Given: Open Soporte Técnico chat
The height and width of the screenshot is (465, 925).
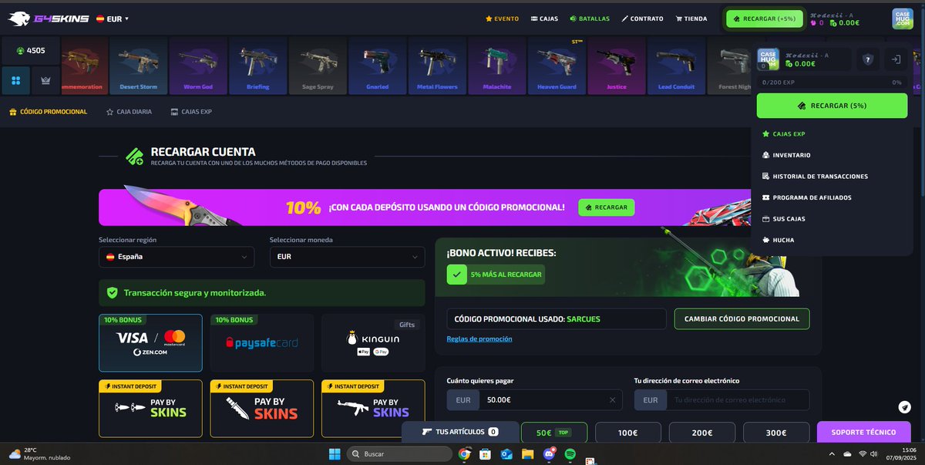Looking at the screenshot, I should [863, 433].
